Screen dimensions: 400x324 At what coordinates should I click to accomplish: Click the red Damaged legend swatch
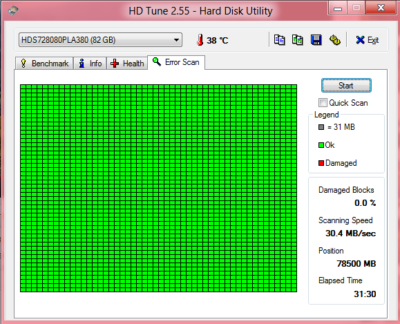(x=321, y=163)
